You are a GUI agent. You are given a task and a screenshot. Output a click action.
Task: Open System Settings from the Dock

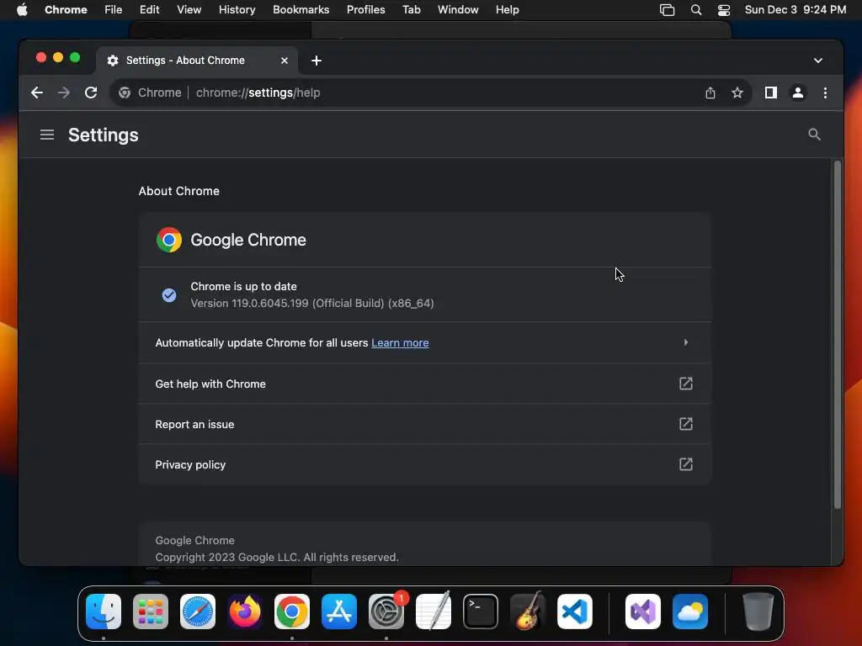386,612
